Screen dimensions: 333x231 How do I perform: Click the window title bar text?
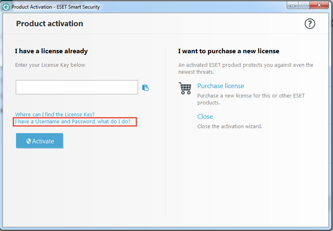click(x=56, y=7)
